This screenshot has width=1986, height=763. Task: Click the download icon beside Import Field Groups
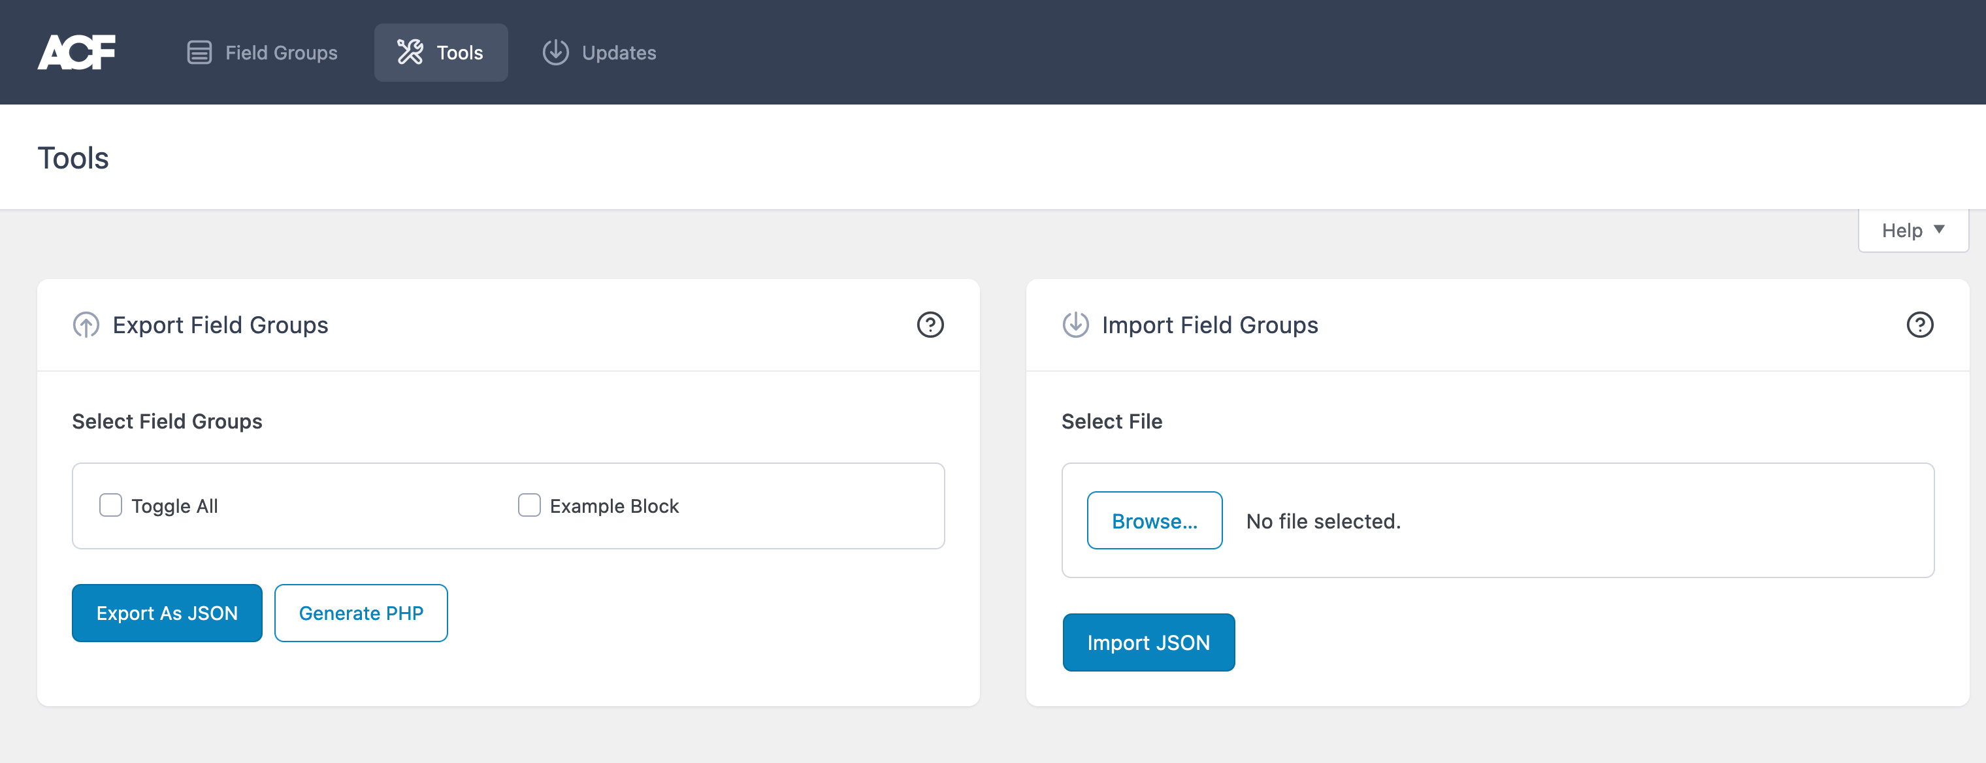(1075, 325)
